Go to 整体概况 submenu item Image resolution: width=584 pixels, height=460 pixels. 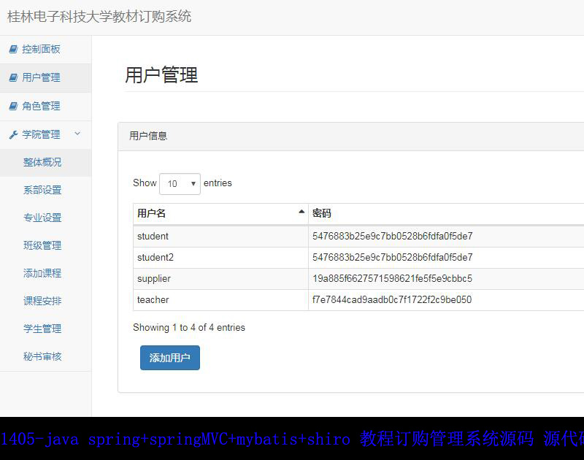(42, 162)
